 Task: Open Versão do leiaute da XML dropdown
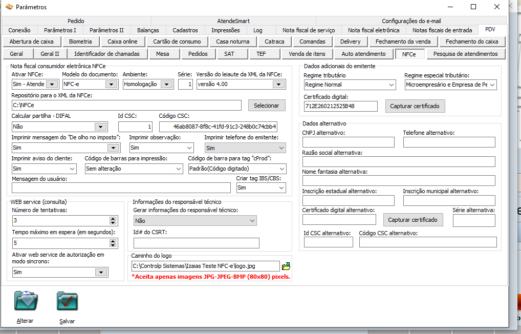(278, 85)
